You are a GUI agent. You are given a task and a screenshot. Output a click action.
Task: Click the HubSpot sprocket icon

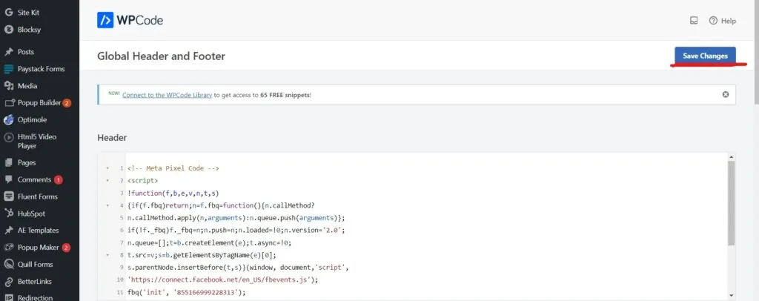(9, 214)
